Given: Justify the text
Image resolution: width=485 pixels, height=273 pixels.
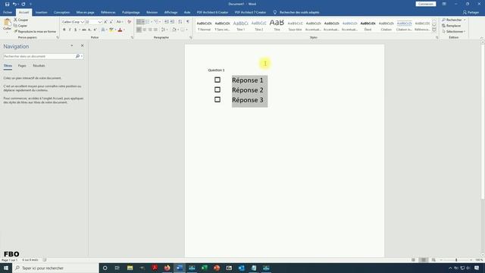Looking at the screenshot, I should pyautogui.click(x=155, y=30).
